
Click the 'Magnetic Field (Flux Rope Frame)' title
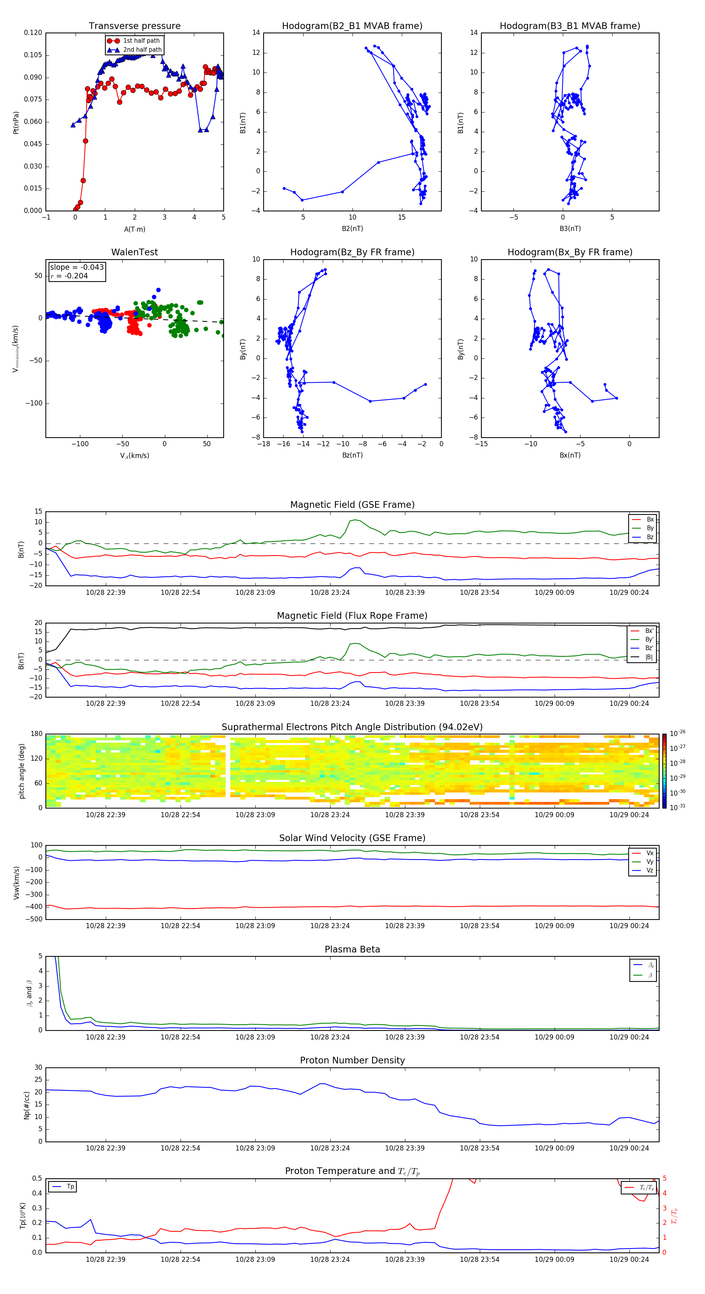click(x=352, y=616)
